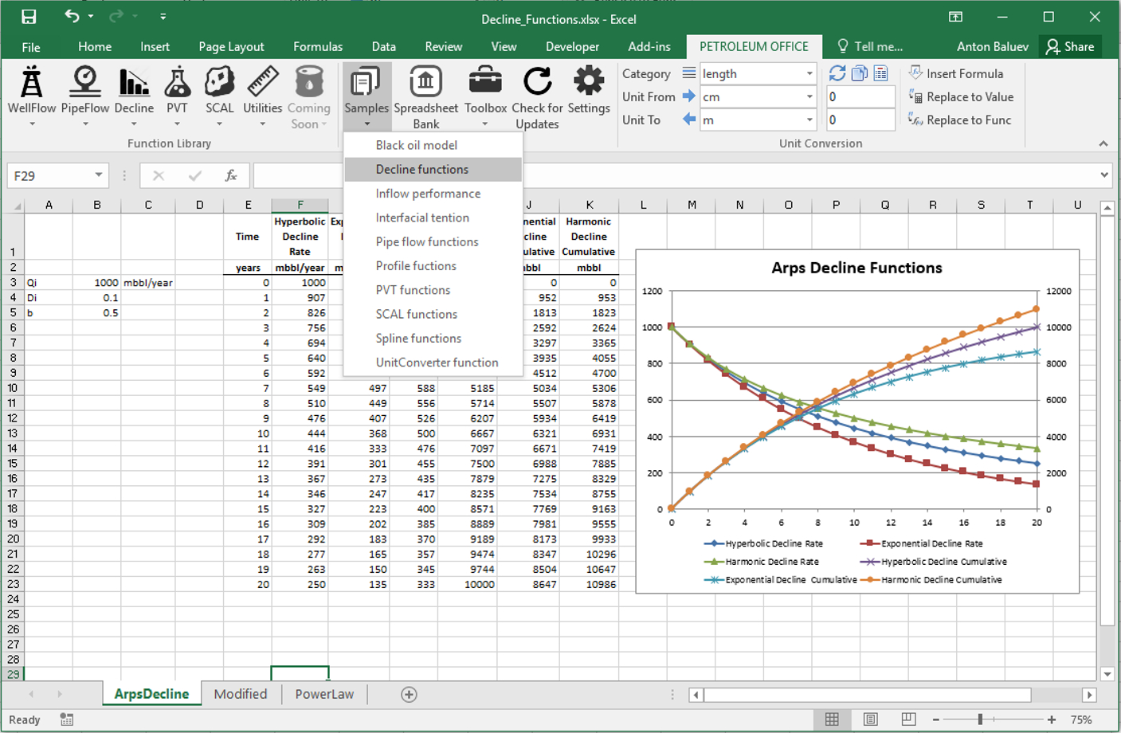This screenshot has width=1121, height=733.
Task: Click the Name Box showing F29
Action: click(49, 175)
